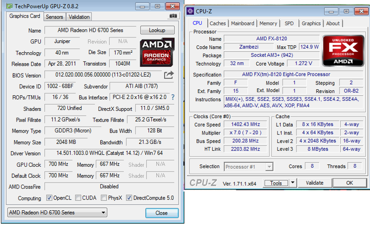370x226 pixels.
Task: Click the AMD CrossFire Disabled field
Action: [x=109, y=187]
